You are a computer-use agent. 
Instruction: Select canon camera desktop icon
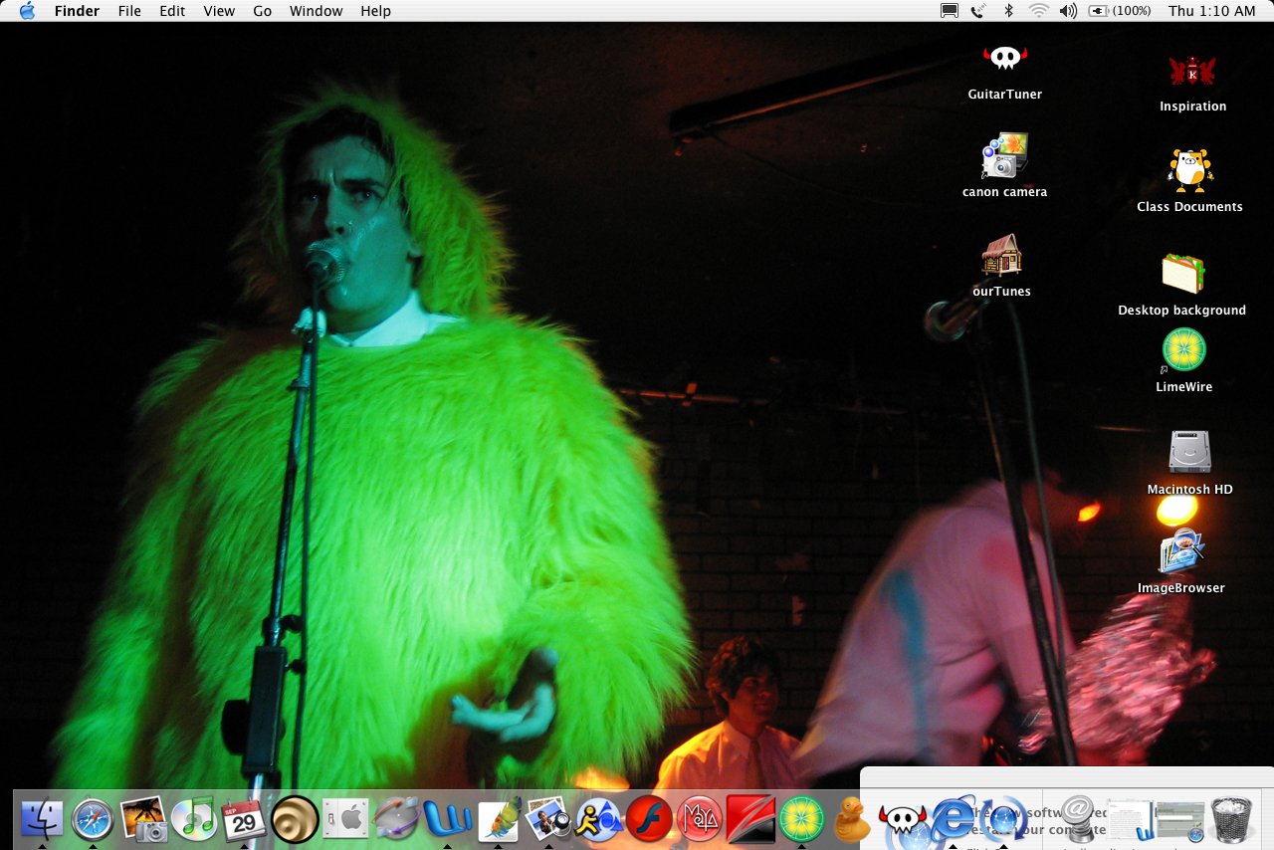point(1005,155)
